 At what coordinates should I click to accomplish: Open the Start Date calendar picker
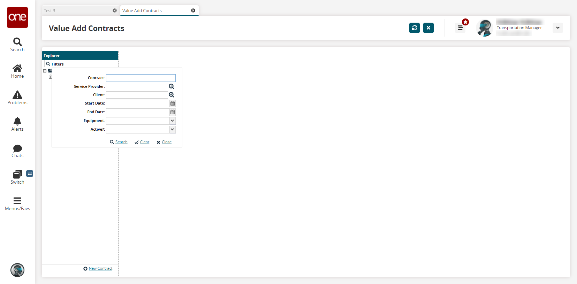[173, 103]
